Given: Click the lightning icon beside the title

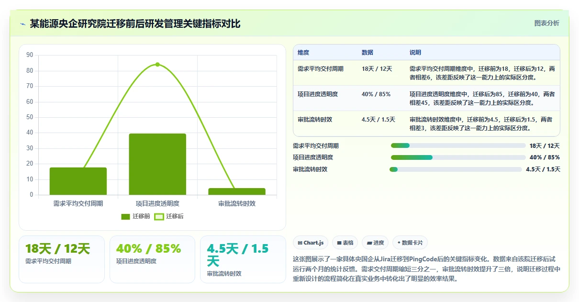Looking at the screenshot, I should click(x=23, y=23).
